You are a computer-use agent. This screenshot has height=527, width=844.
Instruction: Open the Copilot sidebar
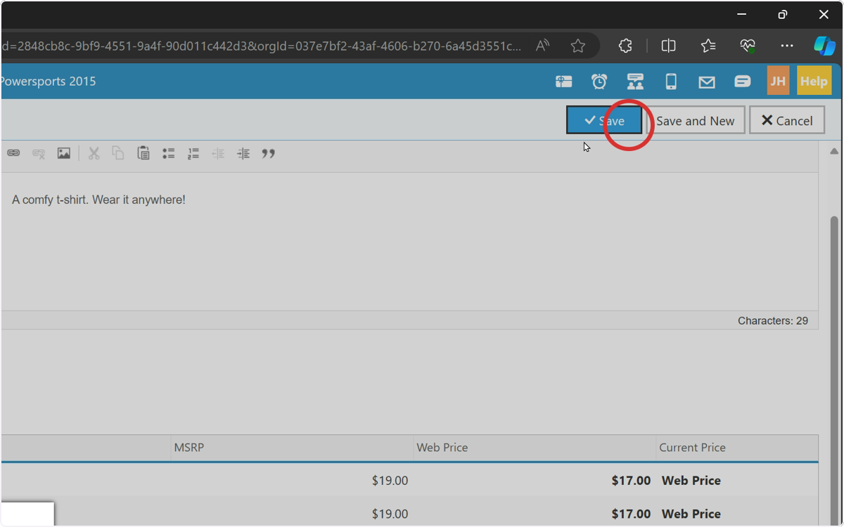tap(824, 46)
